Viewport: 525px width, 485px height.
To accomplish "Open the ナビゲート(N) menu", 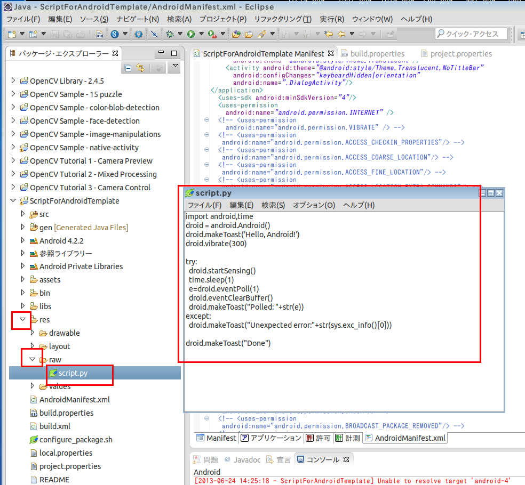I will point(138,19).
